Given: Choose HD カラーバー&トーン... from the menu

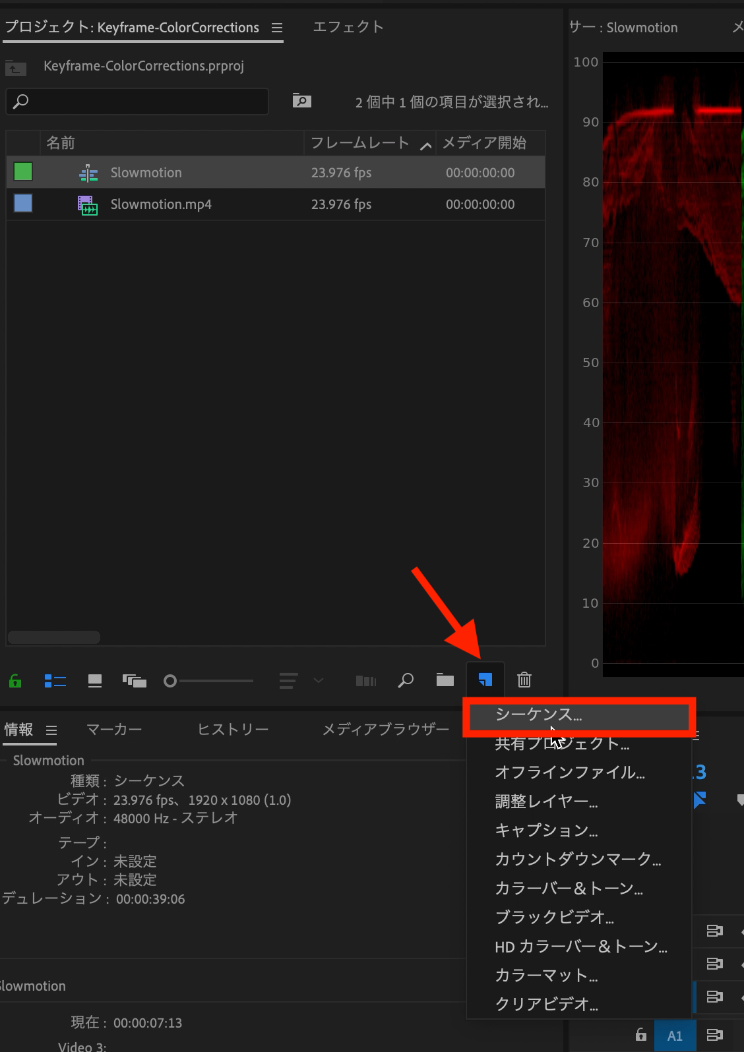Looking at the screenshot, I should 578,947.
